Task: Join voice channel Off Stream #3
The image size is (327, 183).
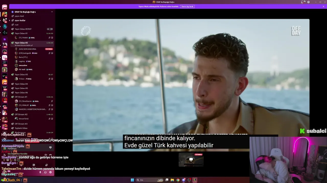Action: [32, 124]
